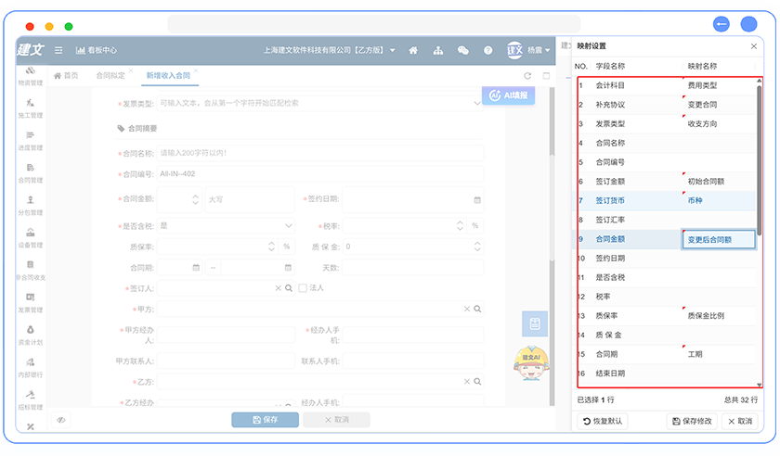The image size is (780, 456).
Task: Open the organization structure icon in header
Action: coord(438,50)
